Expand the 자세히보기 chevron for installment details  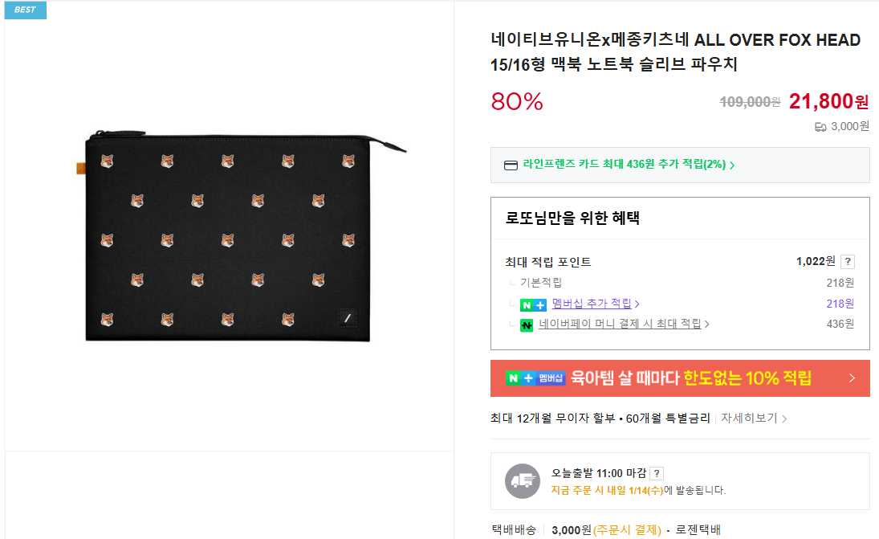[x=785, y=419]
